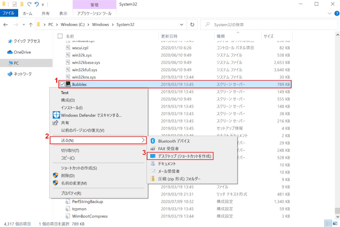Viewport: 340px width, 227px height.
Task: Click the Windows Defender shield scan icon
Action: 56,115
